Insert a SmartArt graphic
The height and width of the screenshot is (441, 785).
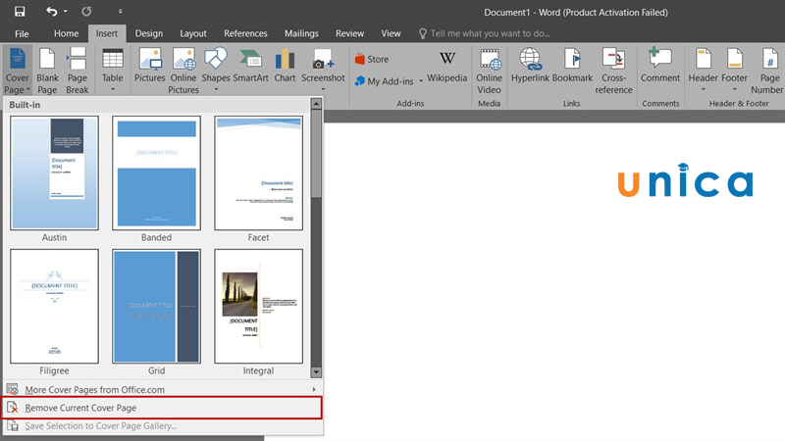(250, 65)
